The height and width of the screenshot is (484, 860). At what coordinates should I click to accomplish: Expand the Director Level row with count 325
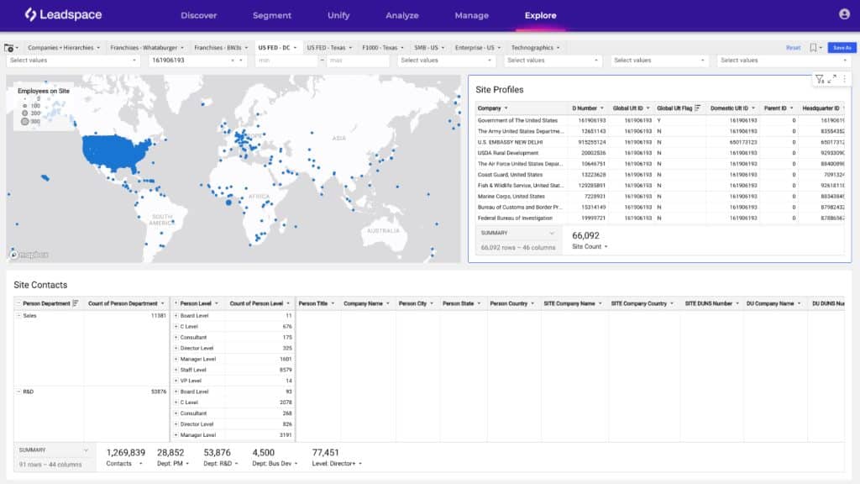coord(176,348)
